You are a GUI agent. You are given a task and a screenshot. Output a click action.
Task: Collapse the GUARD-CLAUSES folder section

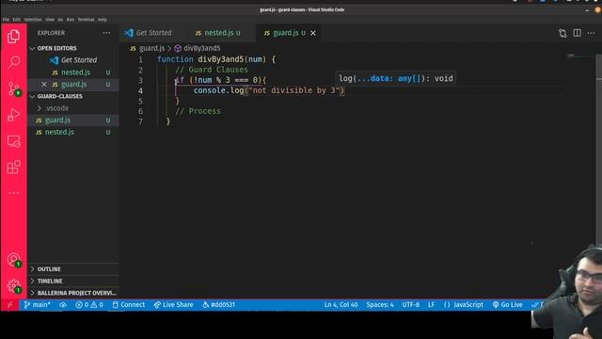tap(59, 96)
